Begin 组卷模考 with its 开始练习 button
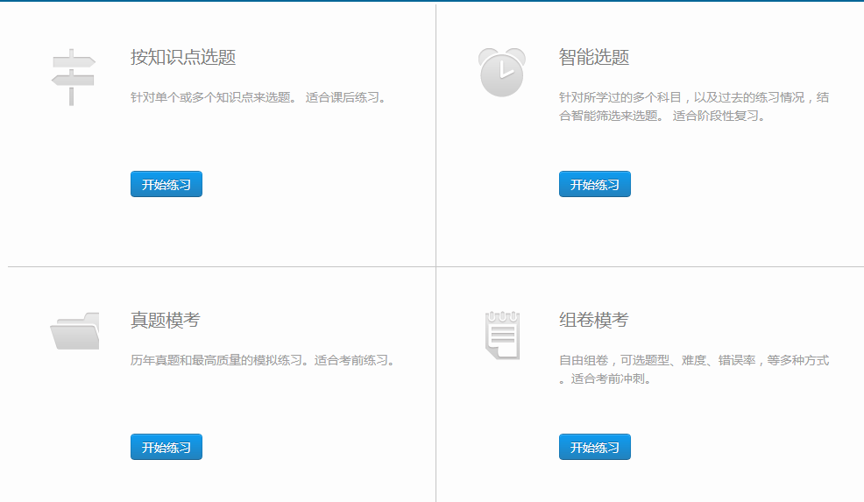This screenshot has height=502, width=864. 594,447
